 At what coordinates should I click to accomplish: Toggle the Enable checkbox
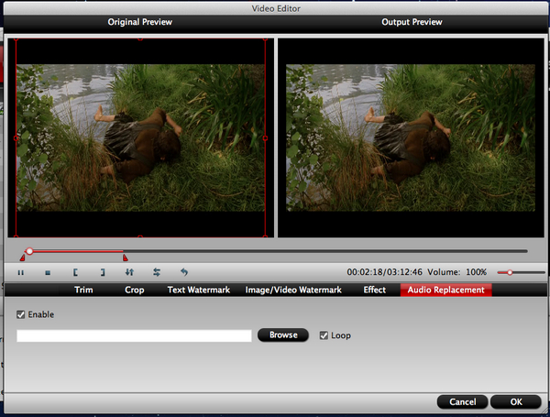(x=21, y=314)
